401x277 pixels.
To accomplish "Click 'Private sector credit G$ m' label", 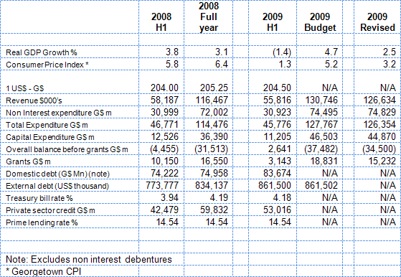I will click(50, 210).
